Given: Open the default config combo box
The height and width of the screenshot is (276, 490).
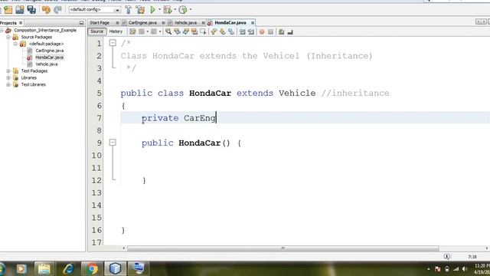Looking at the screenshot, I should point(95,10).
